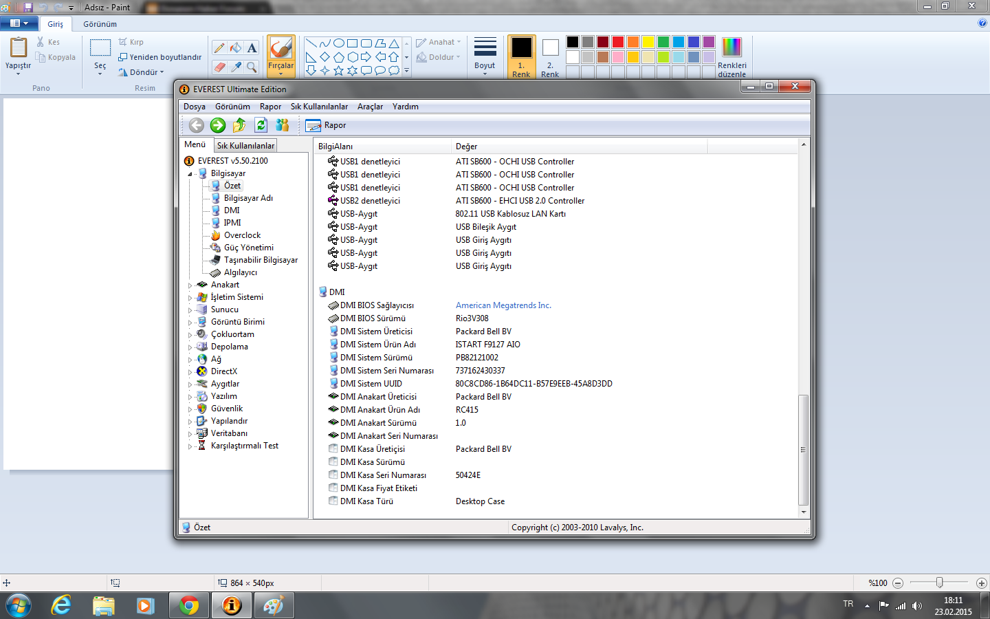Open the Dosya menu in EVEREST
Image resolution: width=990 pixels, height=619 pixels.
(x=195, y=107)
